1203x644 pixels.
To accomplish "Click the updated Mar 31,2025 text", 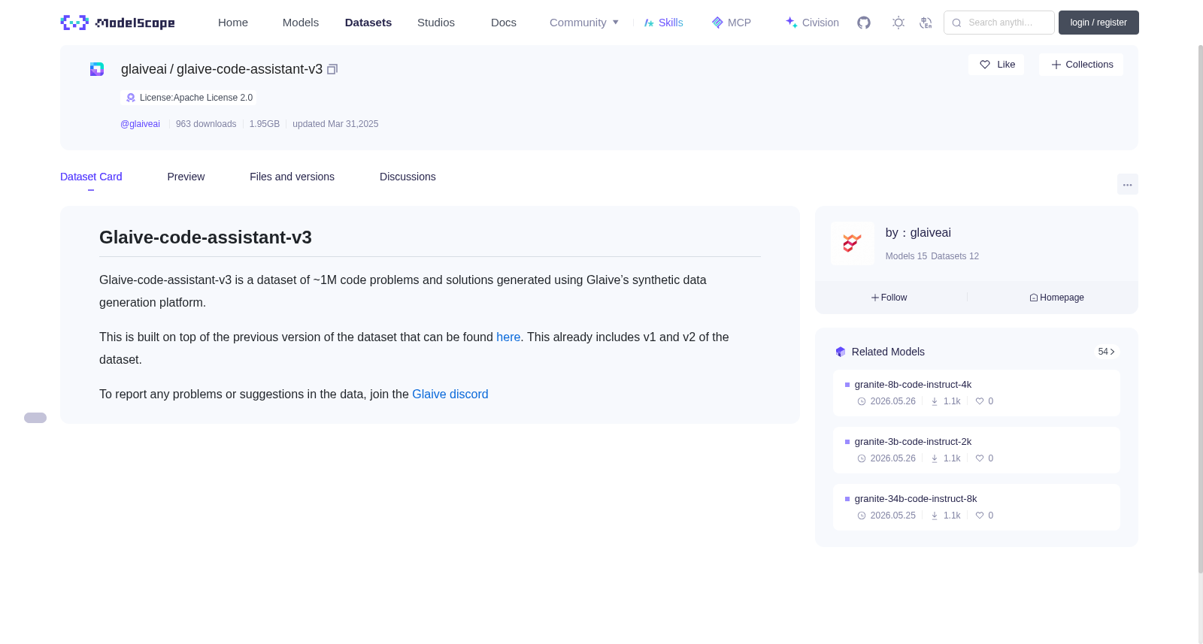I will [335, 124].
